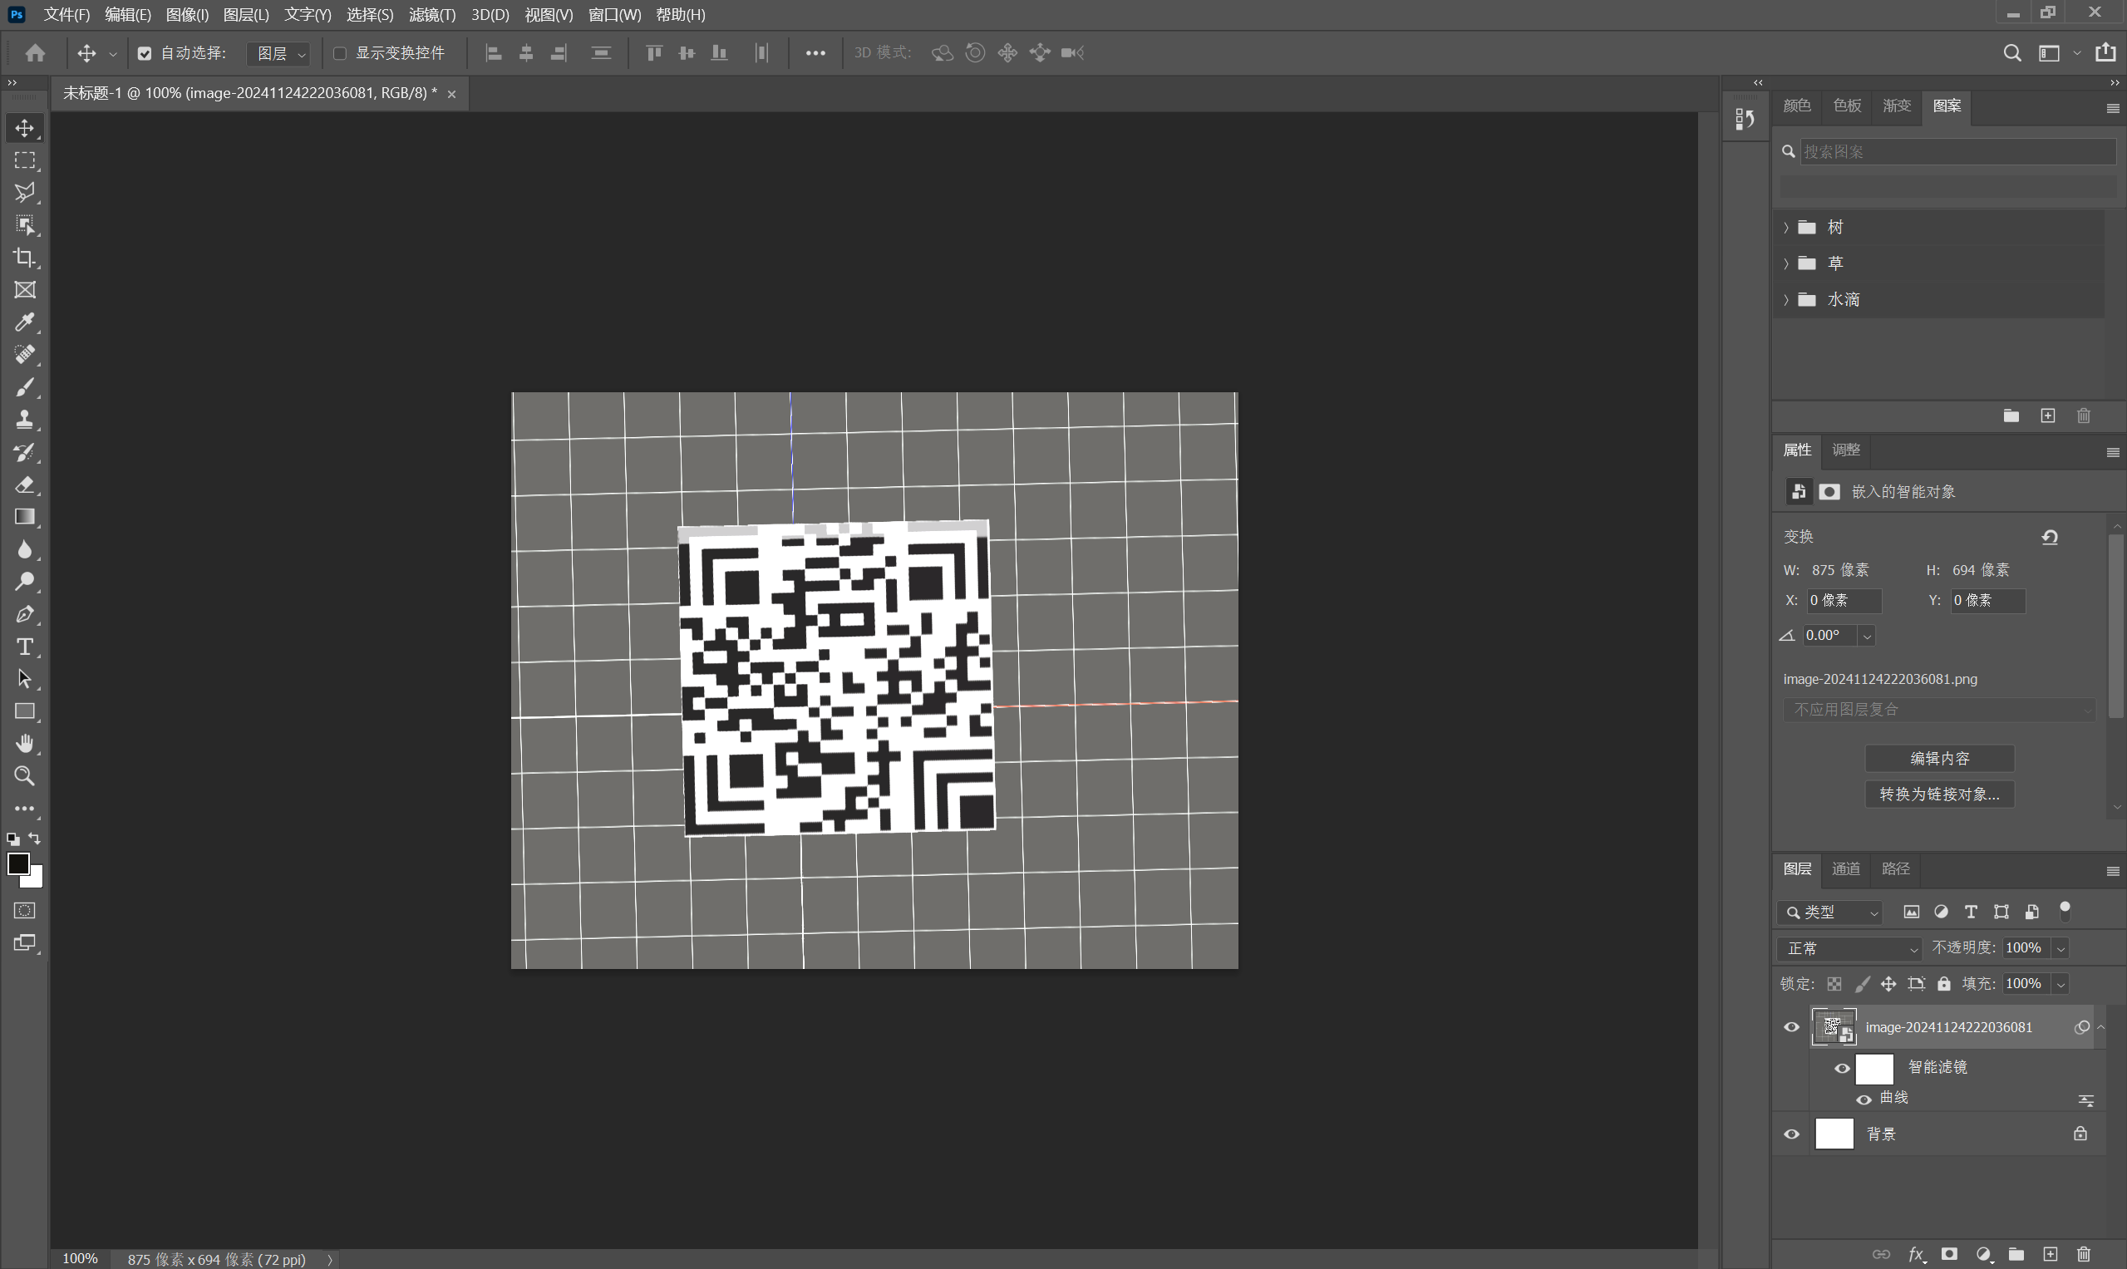
Task: Expand the 树 pattern folder
Action: (x=1785, y=228)
